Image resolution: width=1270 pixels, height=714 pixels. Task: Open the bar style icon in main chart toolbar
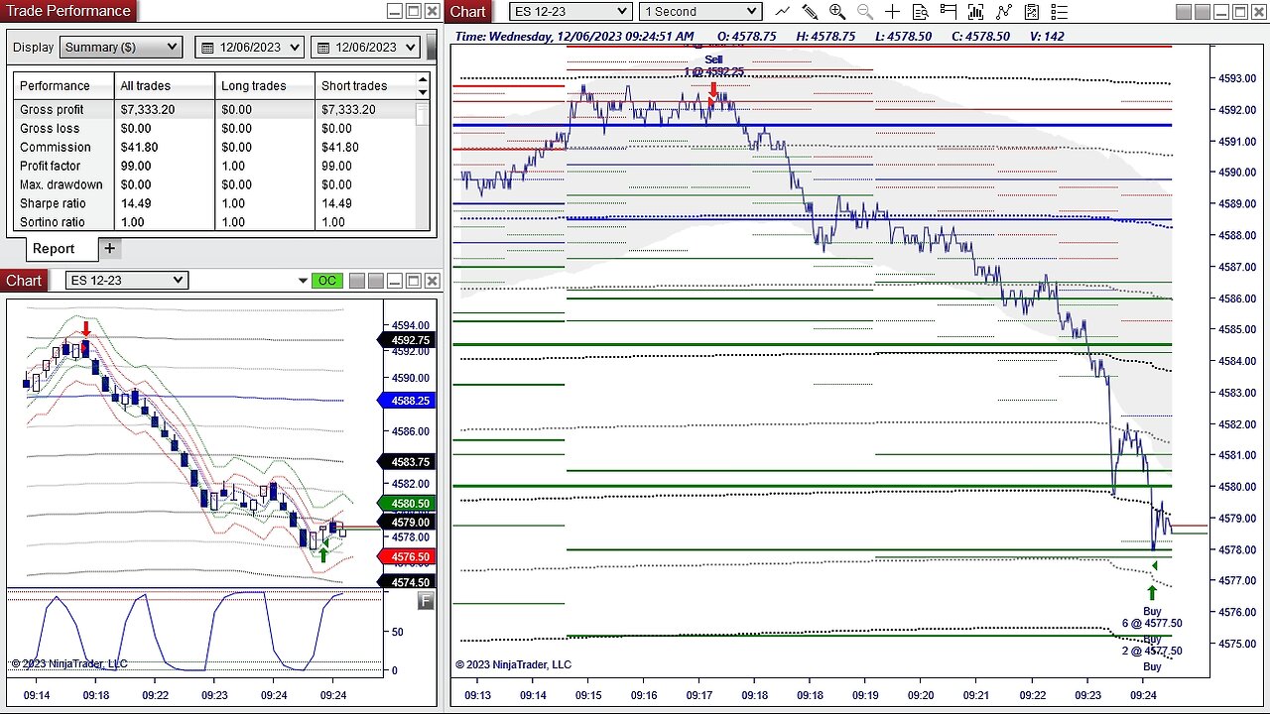(782, 12)
